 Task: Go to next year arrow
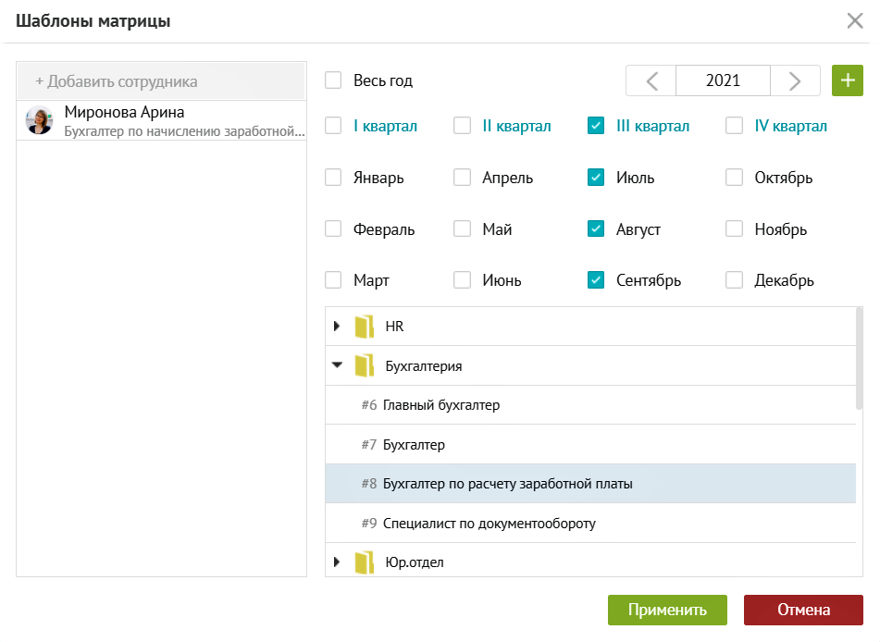coord(795,80)
